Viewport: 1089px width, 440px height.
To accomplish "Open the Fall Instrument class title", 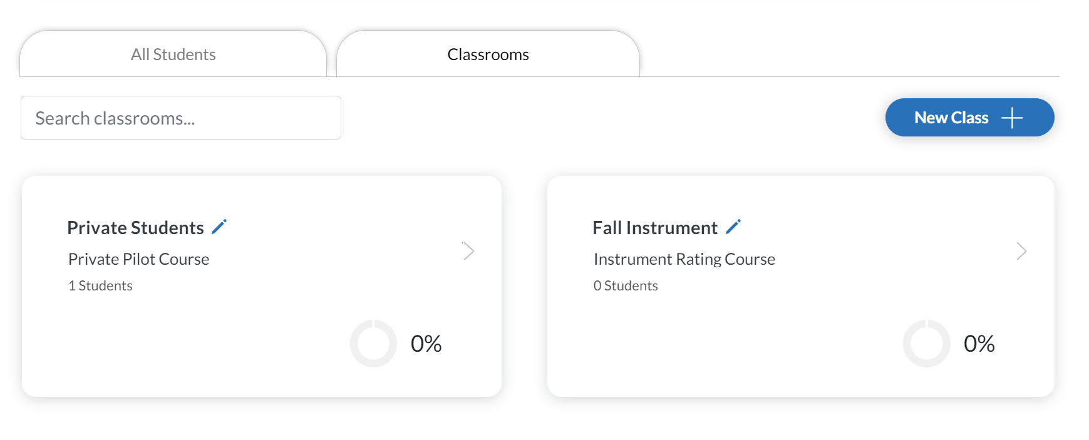I will pyautogui.click(x=655, y=228).
